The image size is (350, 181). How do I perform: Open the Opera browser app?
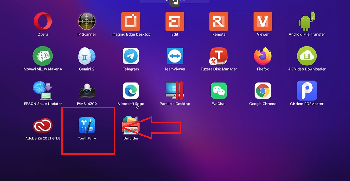43,21
